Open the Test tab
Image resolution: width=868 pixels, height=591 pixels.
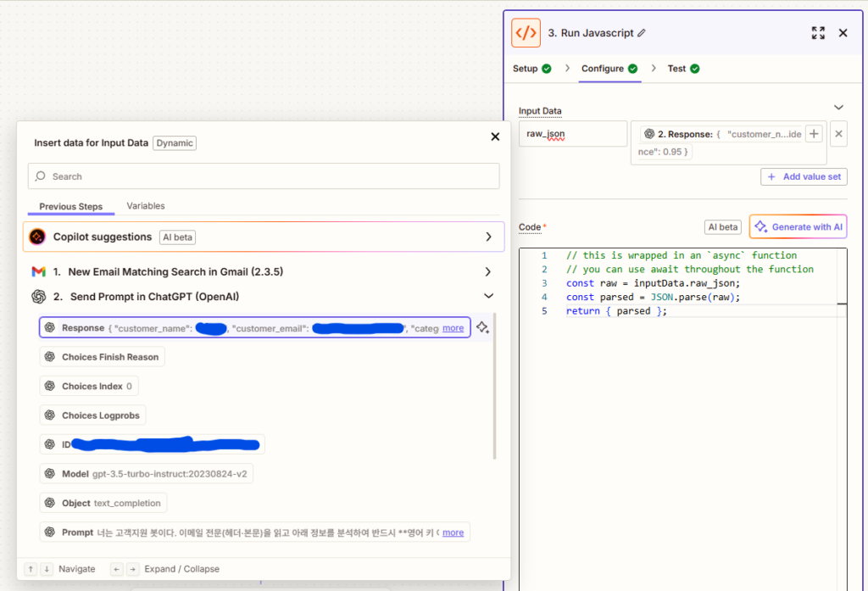coord(684,69)
